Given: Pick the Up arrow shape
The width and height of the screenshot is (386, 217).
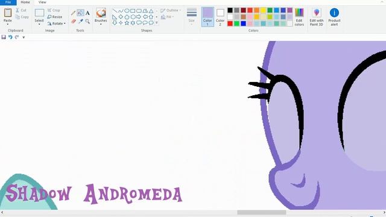Looking at the screenshot, I should click(151, 17).
